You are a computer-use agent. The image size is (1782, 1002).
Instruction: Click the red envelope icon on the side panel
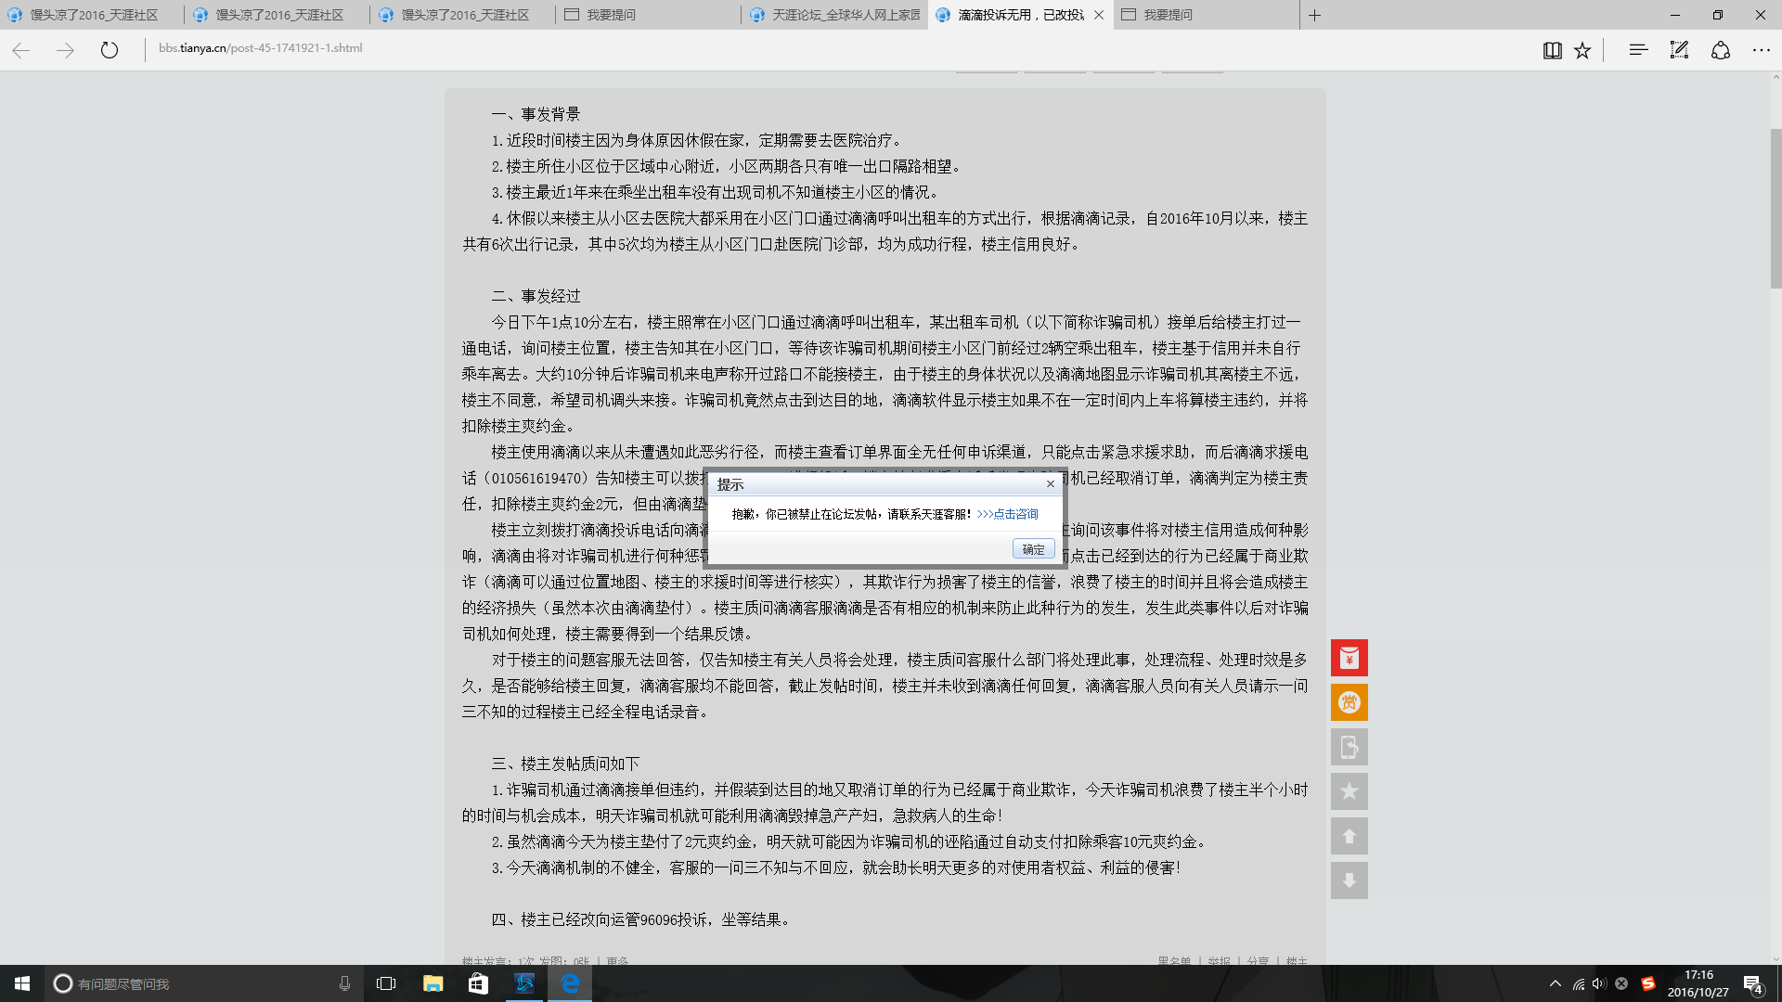point(1349,658)
